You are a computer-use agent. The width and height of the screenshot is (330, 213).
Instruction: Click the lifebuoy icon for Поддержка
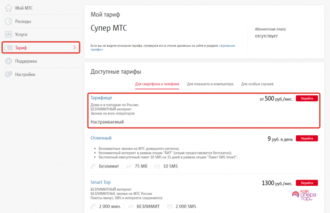click(8, 61)
